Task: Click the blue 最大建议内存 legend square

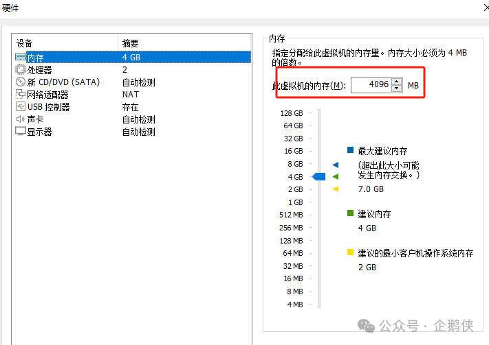Action: point(350,150)
